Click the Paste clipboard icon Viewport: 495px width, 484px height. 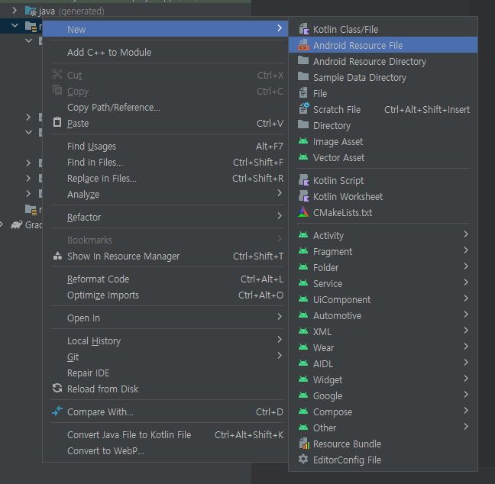57,122
